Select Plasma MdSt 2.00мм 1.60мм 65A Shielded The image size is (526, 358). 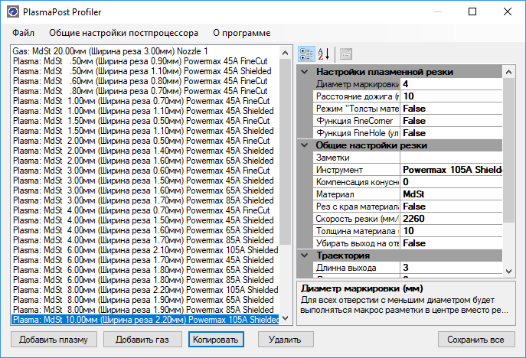[145, 161]
